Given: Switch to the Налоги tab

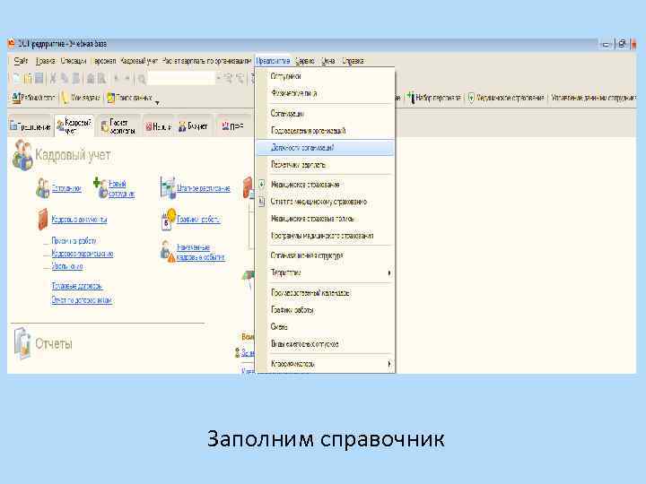Looking at the screenshot, I should 158,126.
